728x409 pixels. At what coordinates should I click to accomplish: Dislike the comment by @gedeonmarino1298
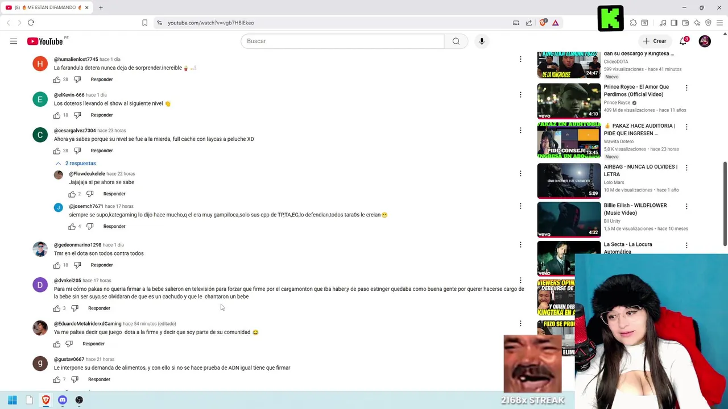click(x=77, y=265)
